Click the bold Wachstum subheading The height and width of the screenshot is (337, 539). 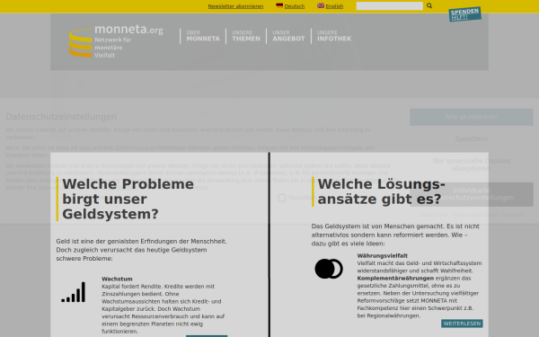117,279
